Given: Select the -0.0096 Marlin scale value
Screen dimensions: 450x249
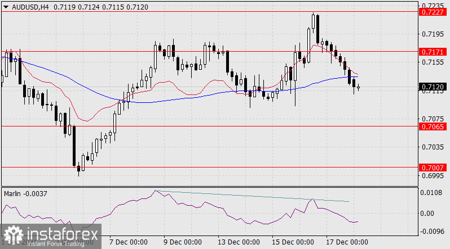Looking at the screenshot, I should (431, 231).
